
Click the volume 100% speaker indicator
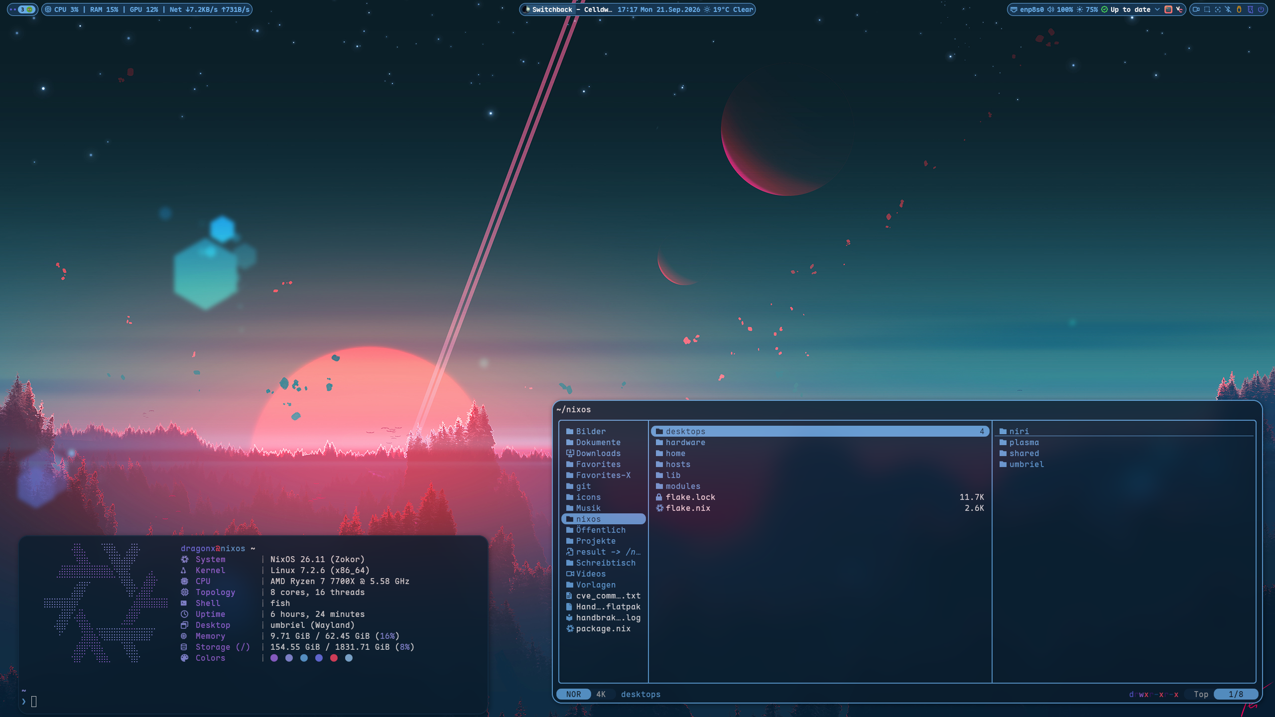click(x=1060, y=9)
